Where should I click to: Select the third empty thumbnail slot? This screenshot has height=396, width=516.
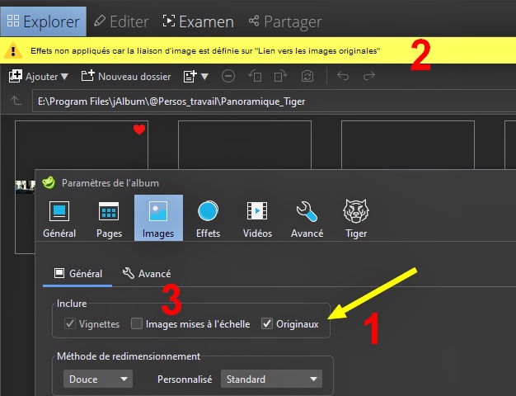point(408,145)
